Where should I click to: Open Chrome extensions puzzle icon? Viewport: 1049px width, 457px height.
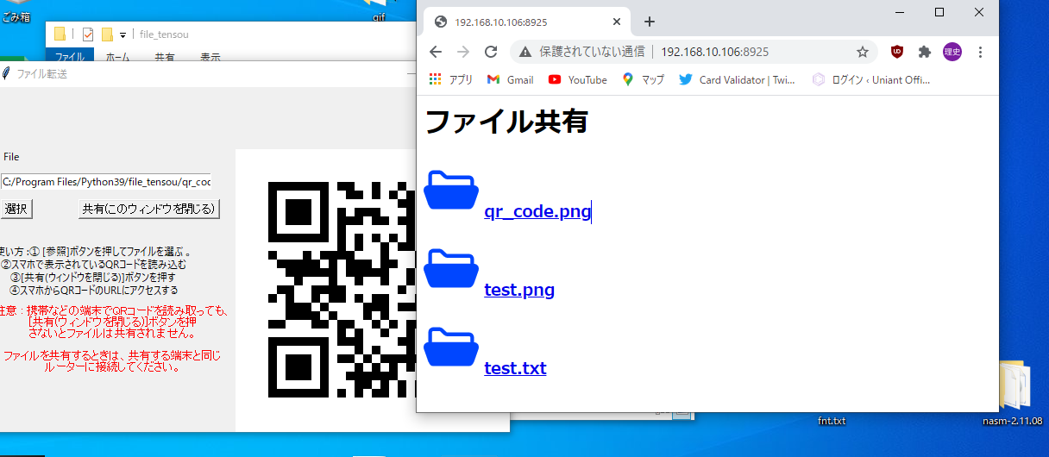pos(925,52)
